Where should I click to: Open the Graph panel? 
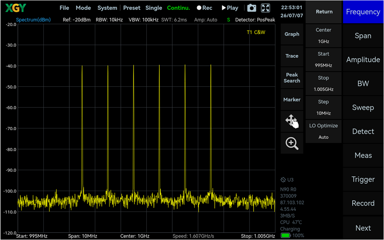(292, 34)
